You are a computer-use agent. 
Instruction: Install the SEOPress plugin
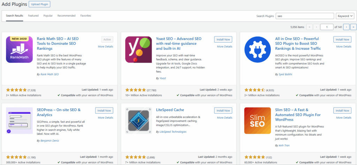click(x=104, y=111)
